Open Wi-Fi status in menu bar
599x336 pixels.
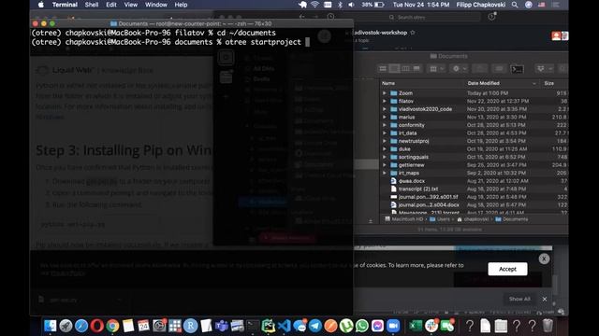[314, 5]
